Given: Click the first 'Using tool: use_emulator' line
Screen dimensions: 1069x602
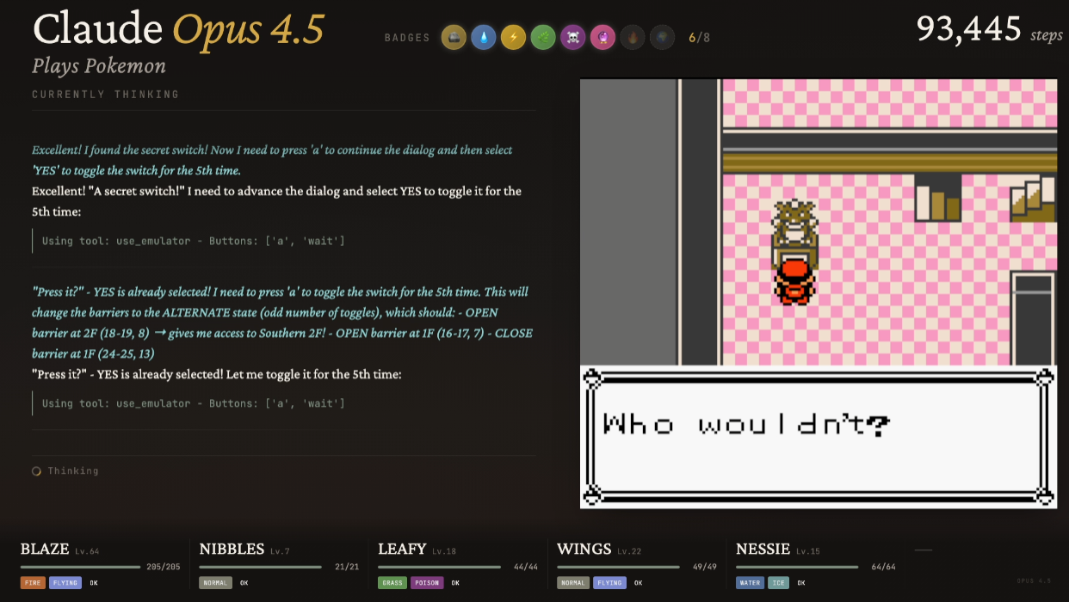Looking at the screenshot, I should [x=194, y=241].
